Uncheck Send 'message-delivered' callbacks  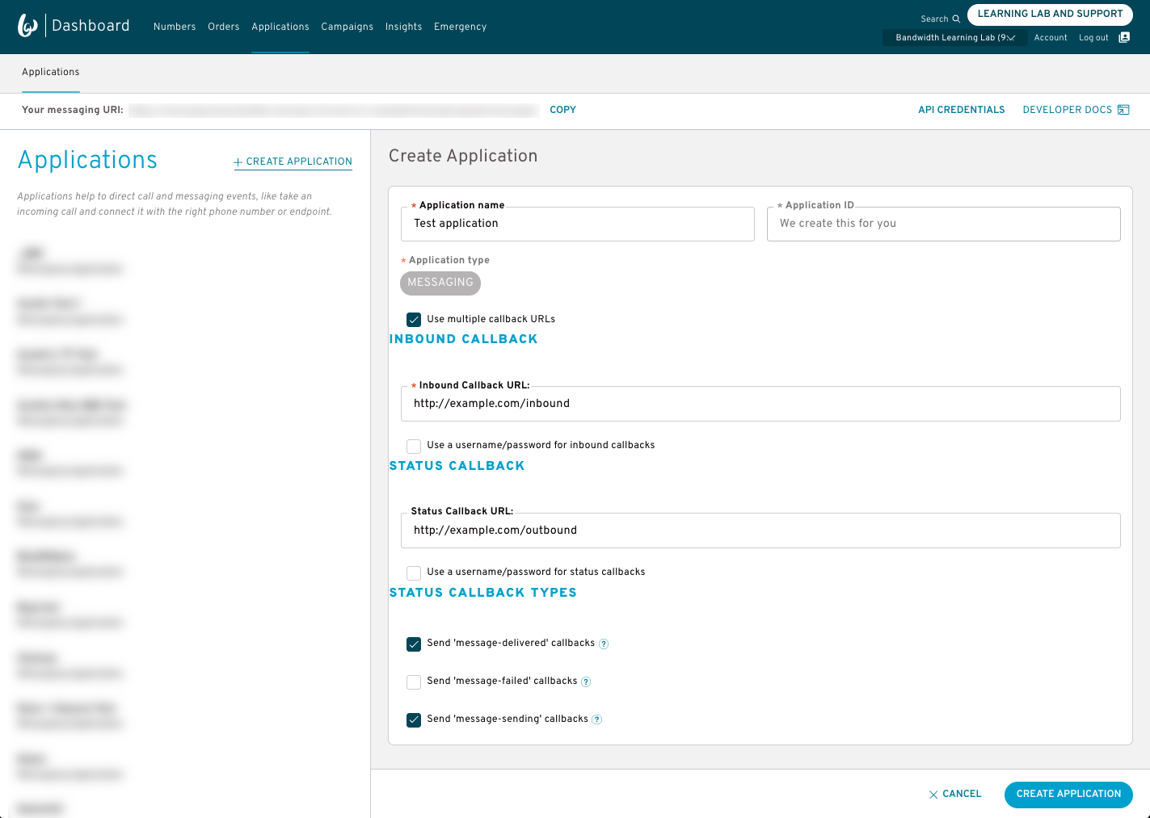414,644
